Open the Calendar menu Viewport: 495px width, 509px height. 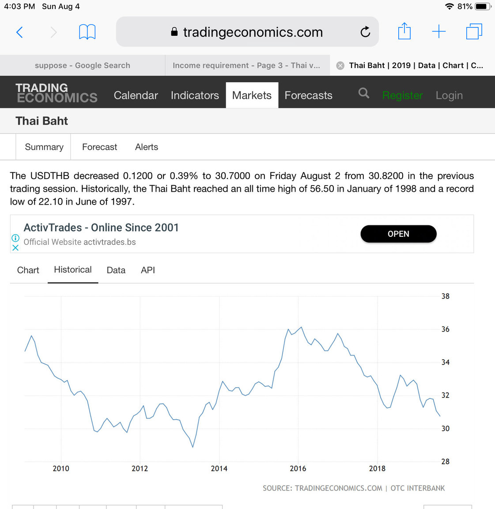click(x=136, y=95)
